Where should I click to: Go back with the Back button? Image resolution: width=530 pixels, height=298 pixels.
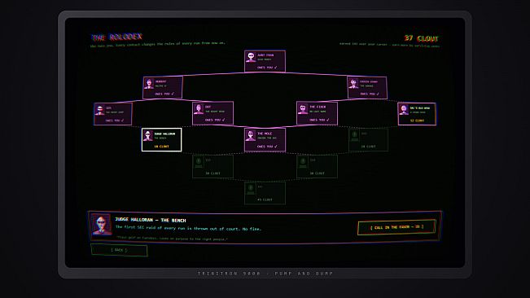pyautogui.click(x=119, y=250)
